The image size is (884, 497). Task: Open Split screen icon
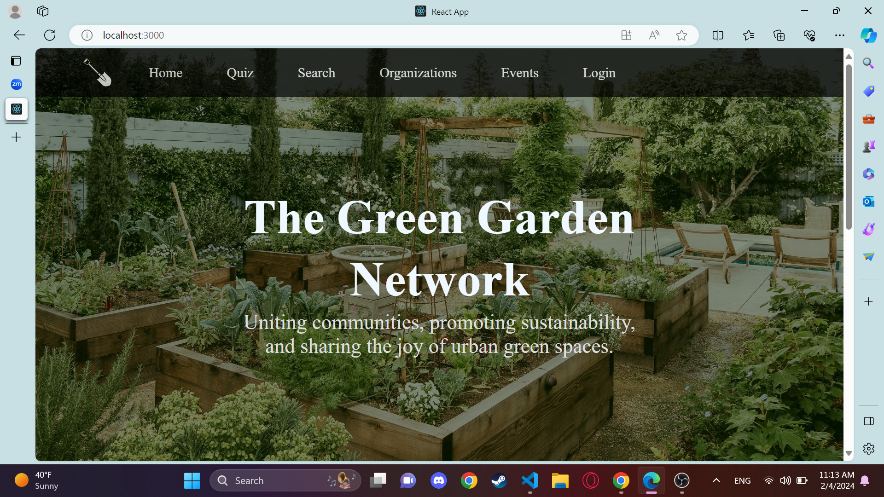[x=718, y=35]
